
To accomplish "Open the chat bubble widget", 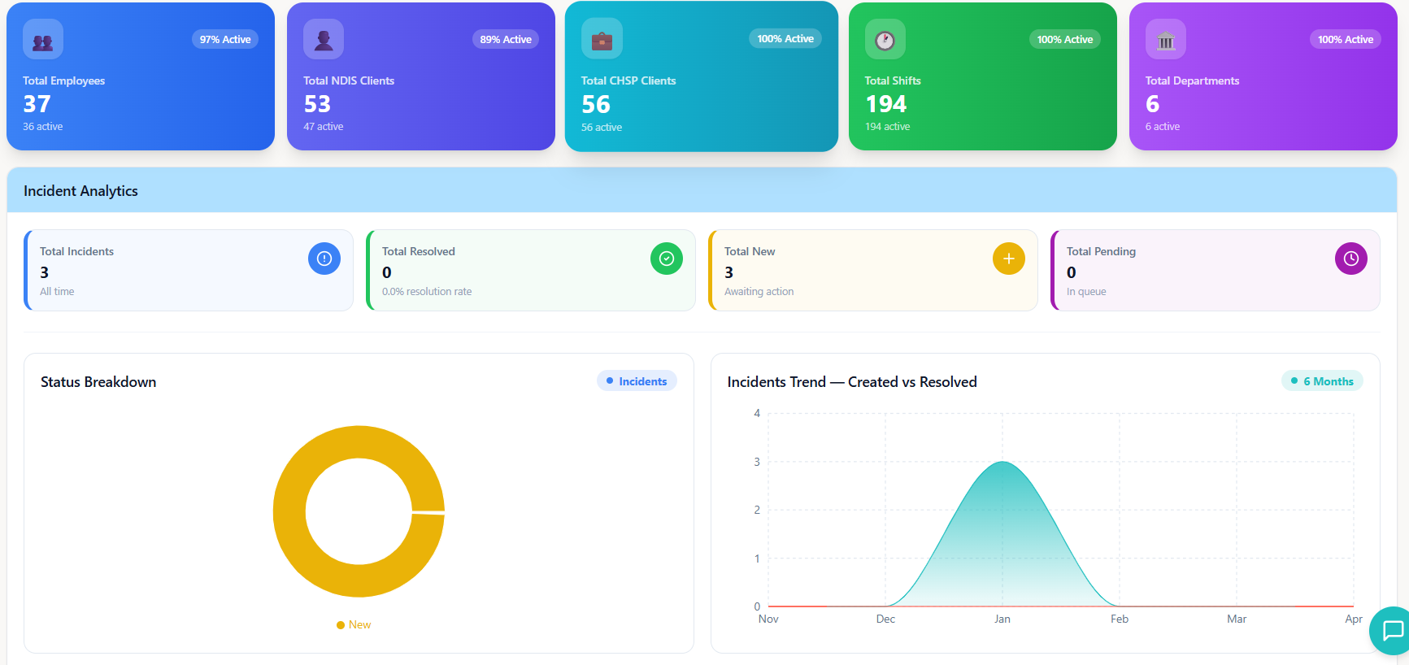I will [x=1391, y=630].
